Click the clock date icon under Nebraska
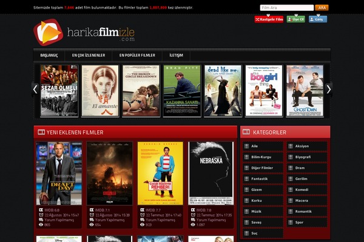Viewport: 364px width, 242px height. tap(193, 215)
